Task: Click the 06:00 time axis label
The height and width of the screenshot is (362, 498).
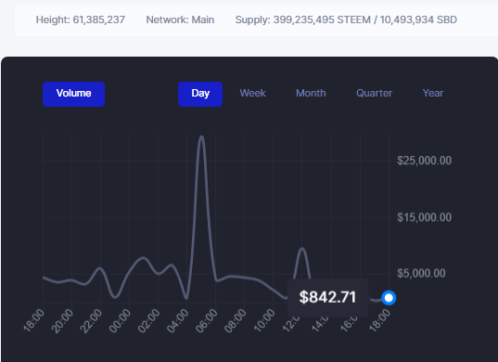Action: pyautogui.click(x=207, y=320)
